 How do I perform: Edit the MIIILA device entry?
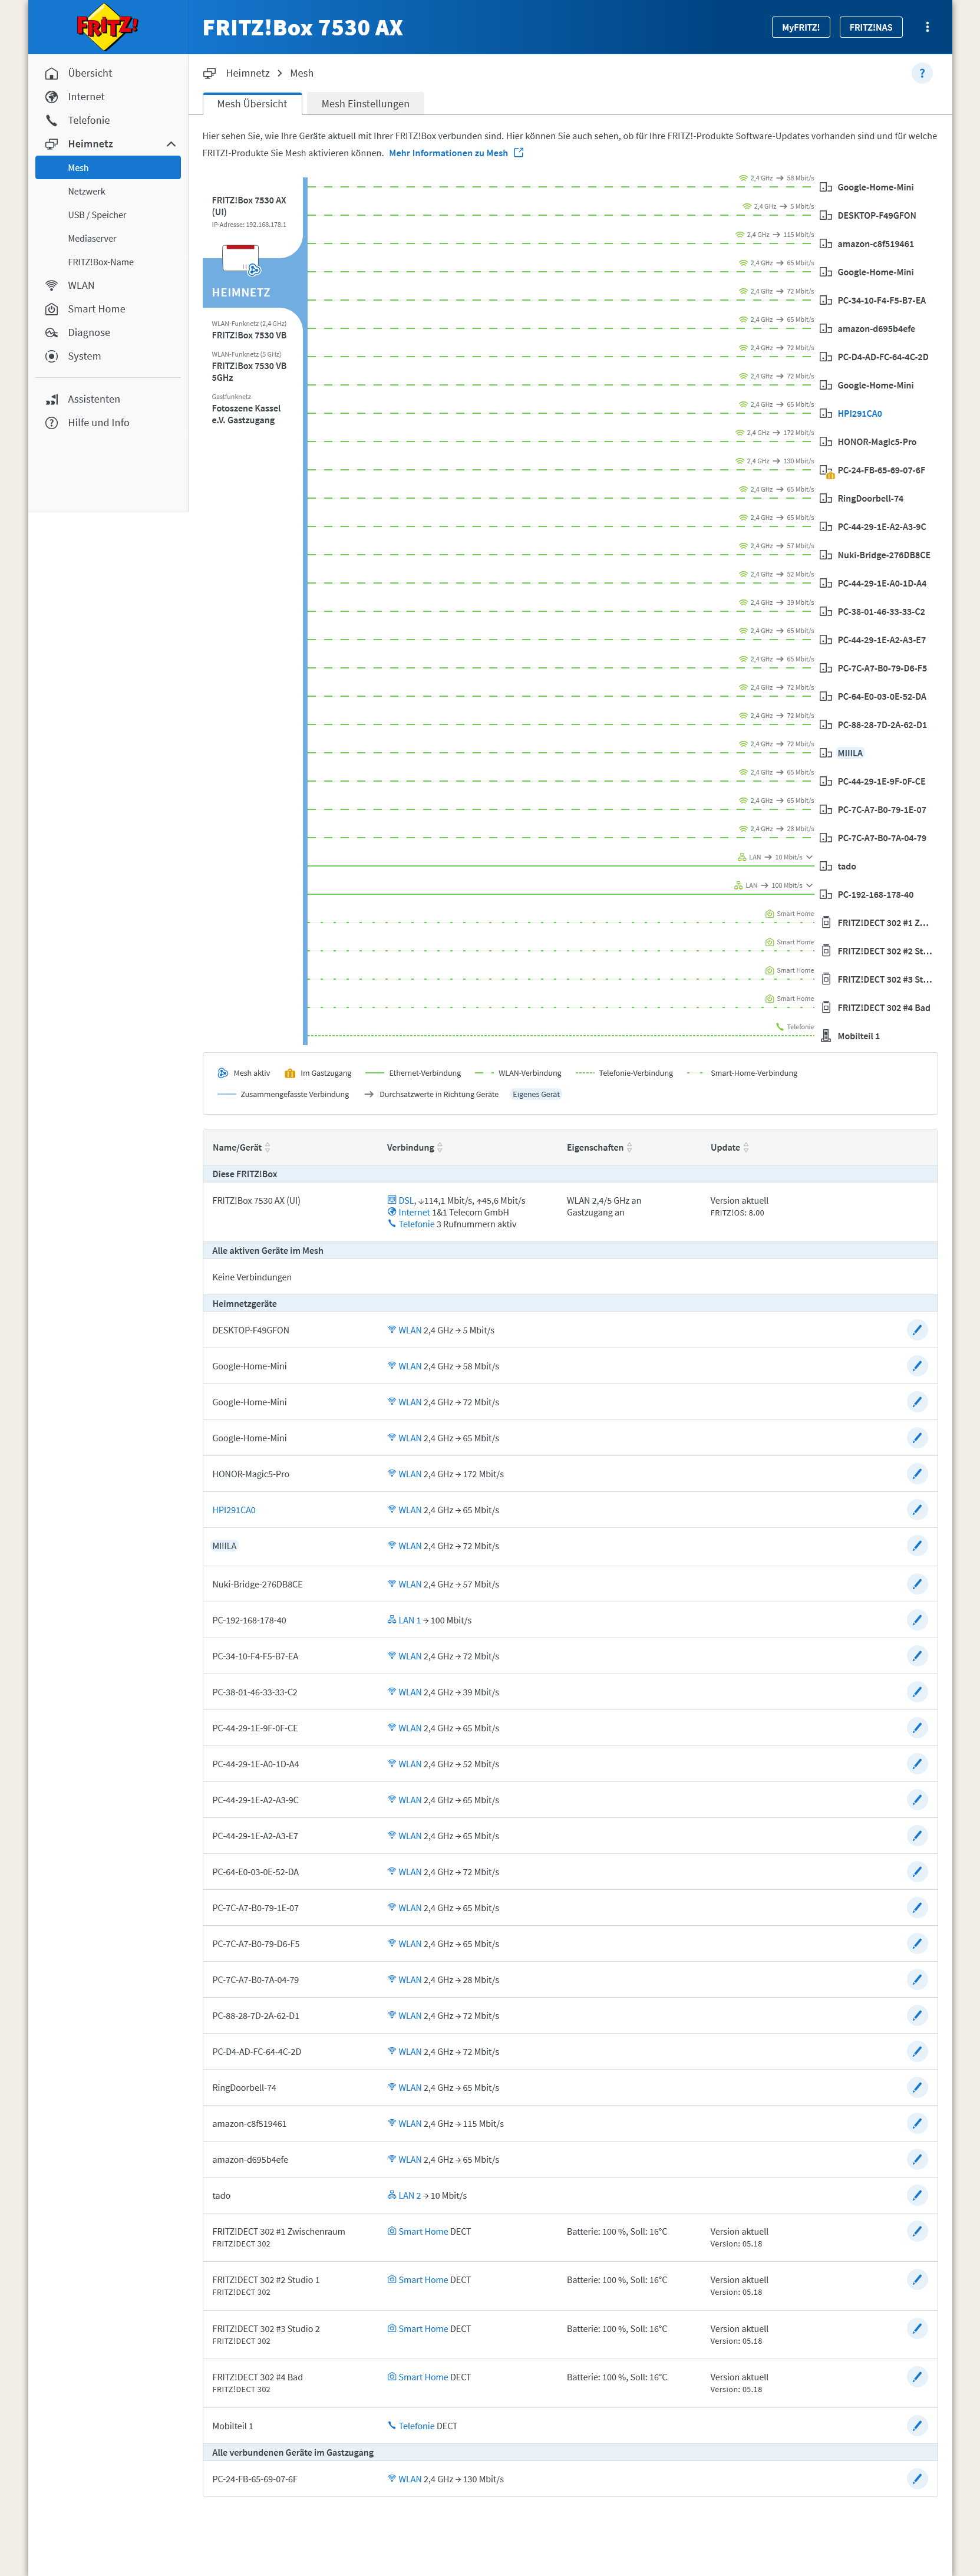(917, 1546)
